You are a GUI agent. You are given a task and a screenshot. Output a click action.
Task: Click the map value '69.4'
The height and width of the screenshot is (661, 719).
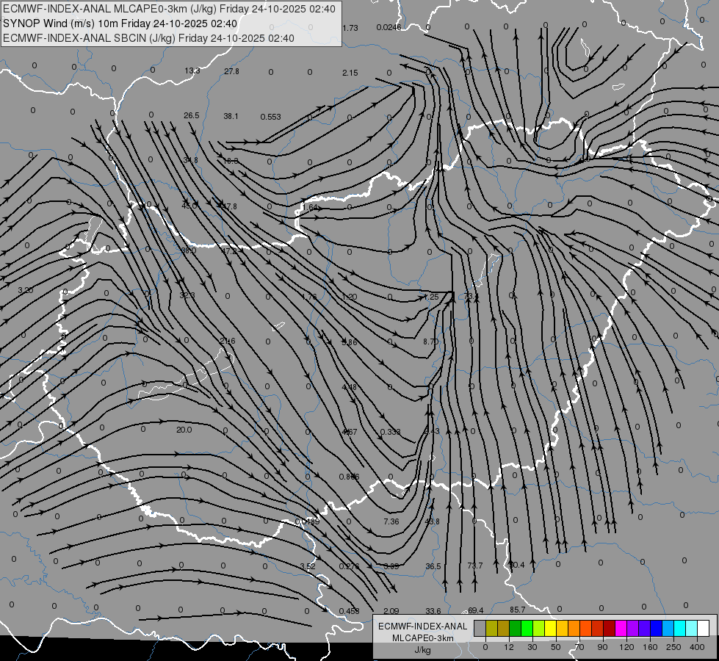pyautogui.click(x=475, y=610)
